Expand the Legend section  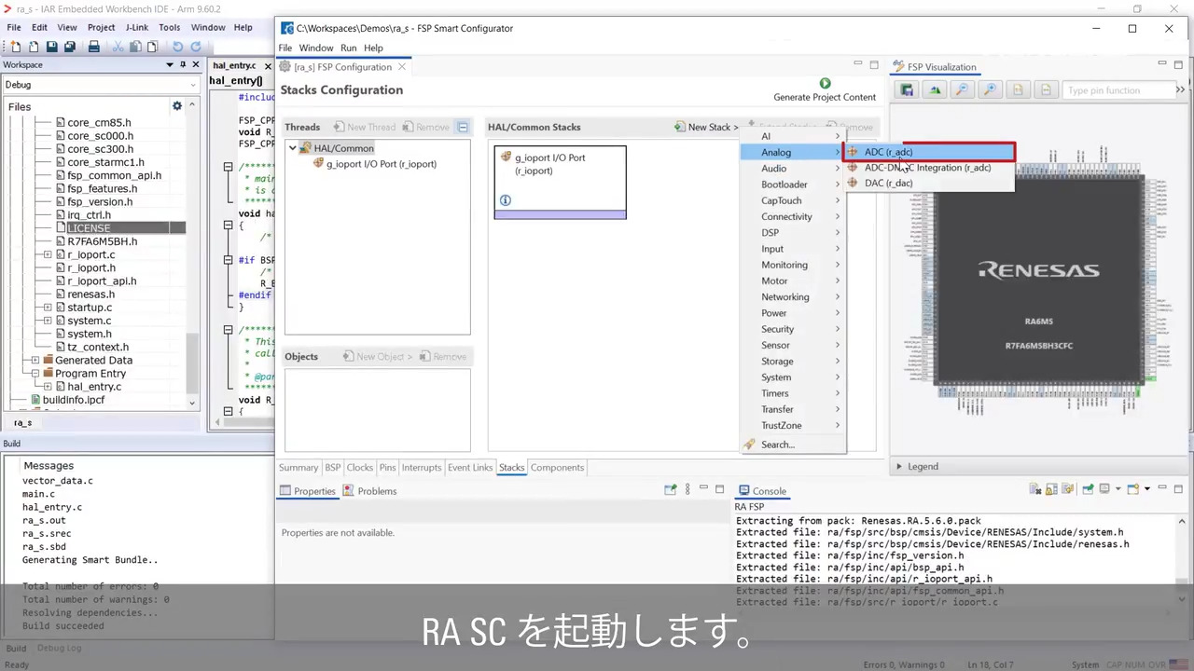(899, 467)
